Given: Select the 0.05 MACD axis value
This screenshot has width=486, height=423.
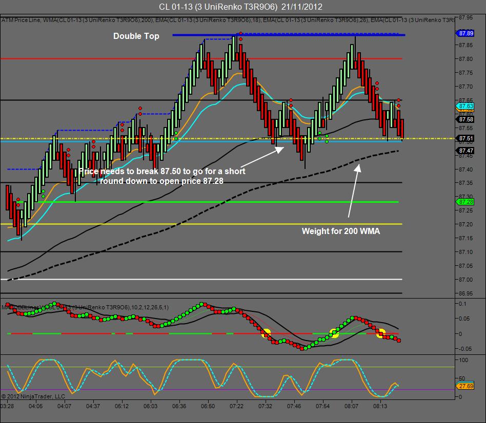Looking at the screenshot, I should tap(464, 319).
